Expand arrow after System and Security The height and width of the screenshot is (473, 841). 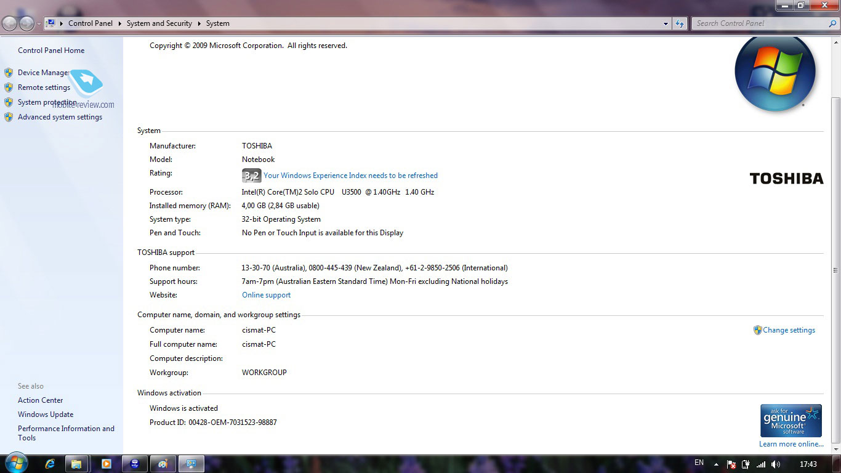[x=199, y=23]
